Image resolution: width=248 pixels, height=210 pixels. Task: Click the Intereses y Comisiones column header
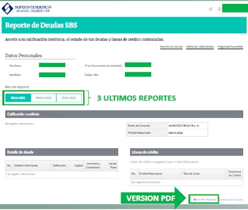click(93, 166)
